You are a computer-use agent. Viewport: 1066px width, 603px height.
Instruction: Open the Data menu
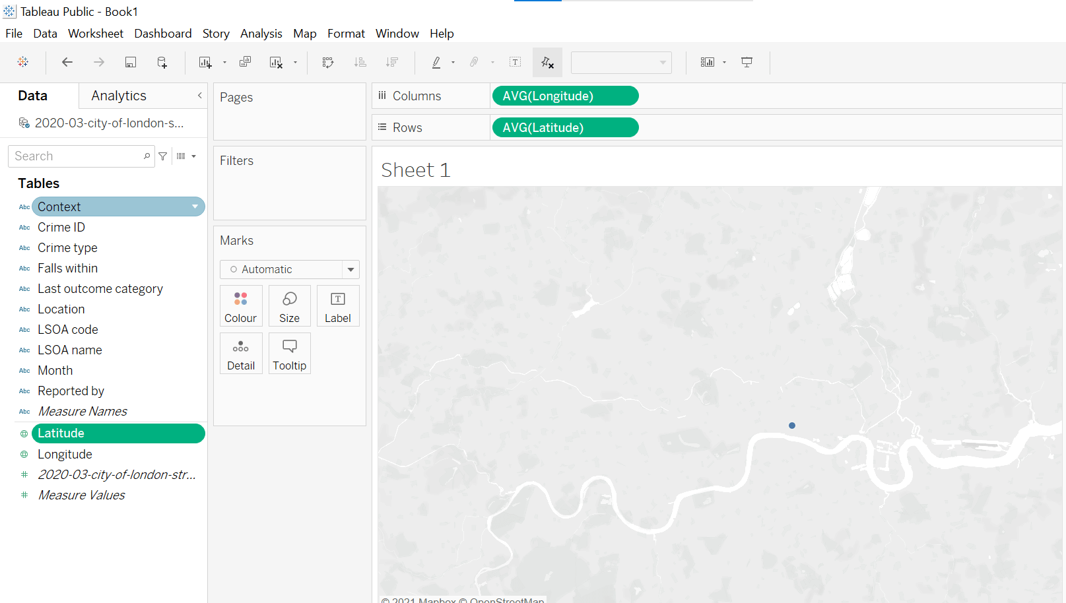click(x=45, y=34)
